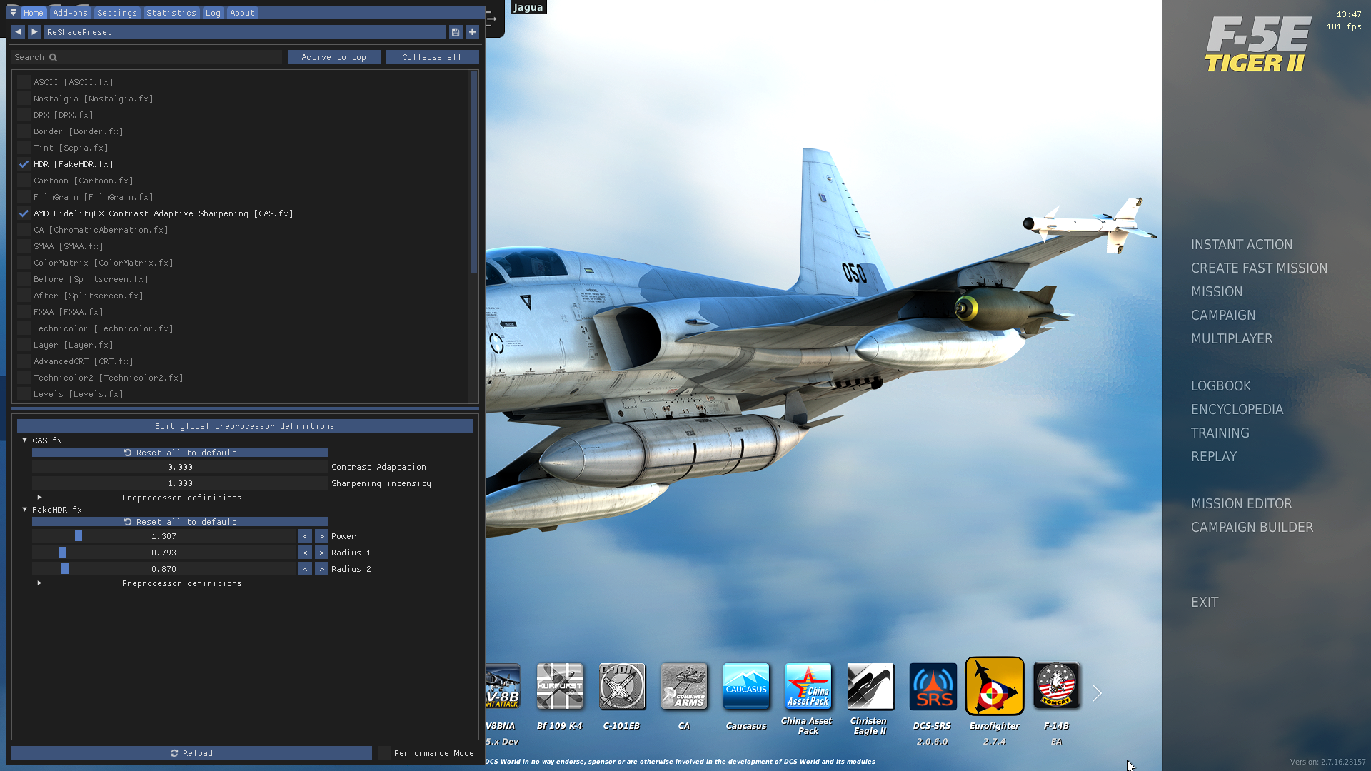
Task: Collapse the FakeHDR.fx settings section
Action: tap(25, 510)
